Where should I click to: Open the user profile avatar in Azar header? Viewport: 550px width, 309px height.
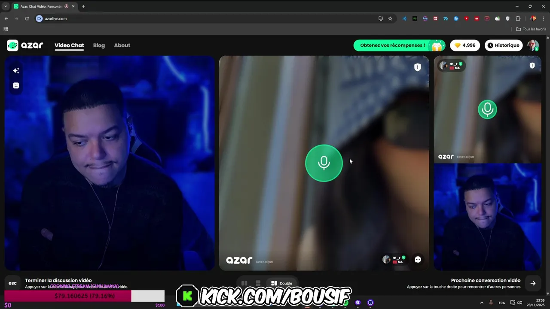tap(533, 45)
